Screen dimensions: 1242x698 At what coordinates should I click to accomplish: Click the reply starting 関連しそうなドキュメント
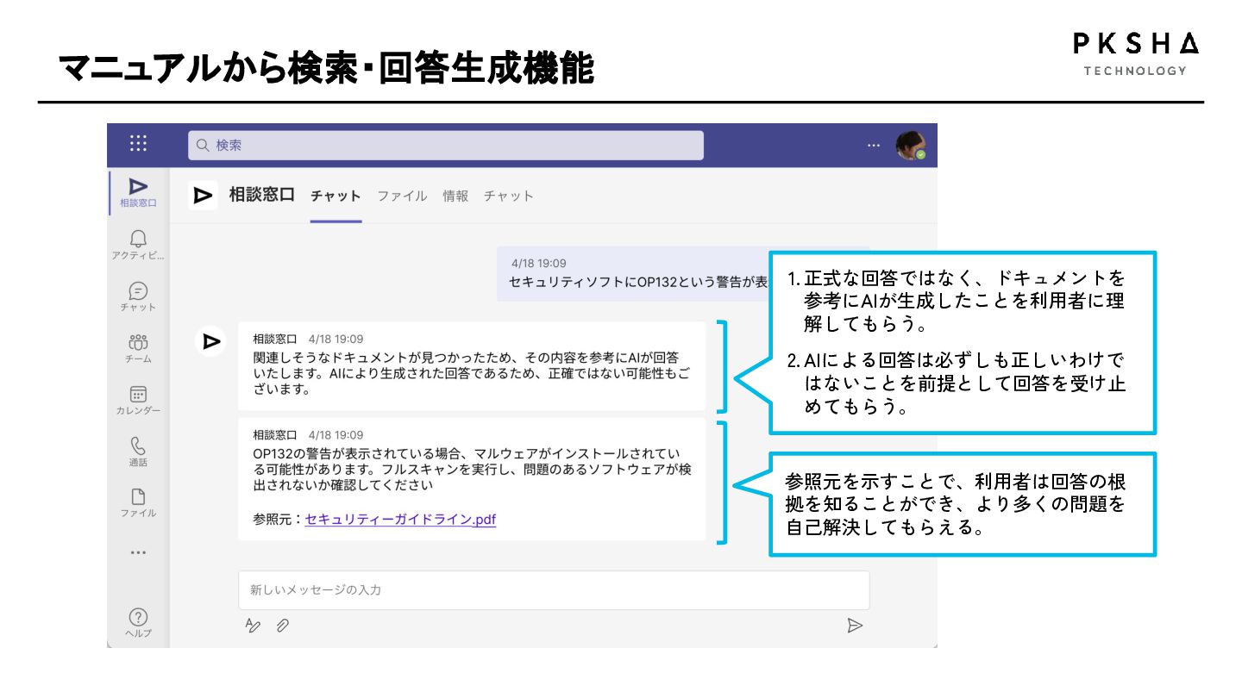[472, 366]
